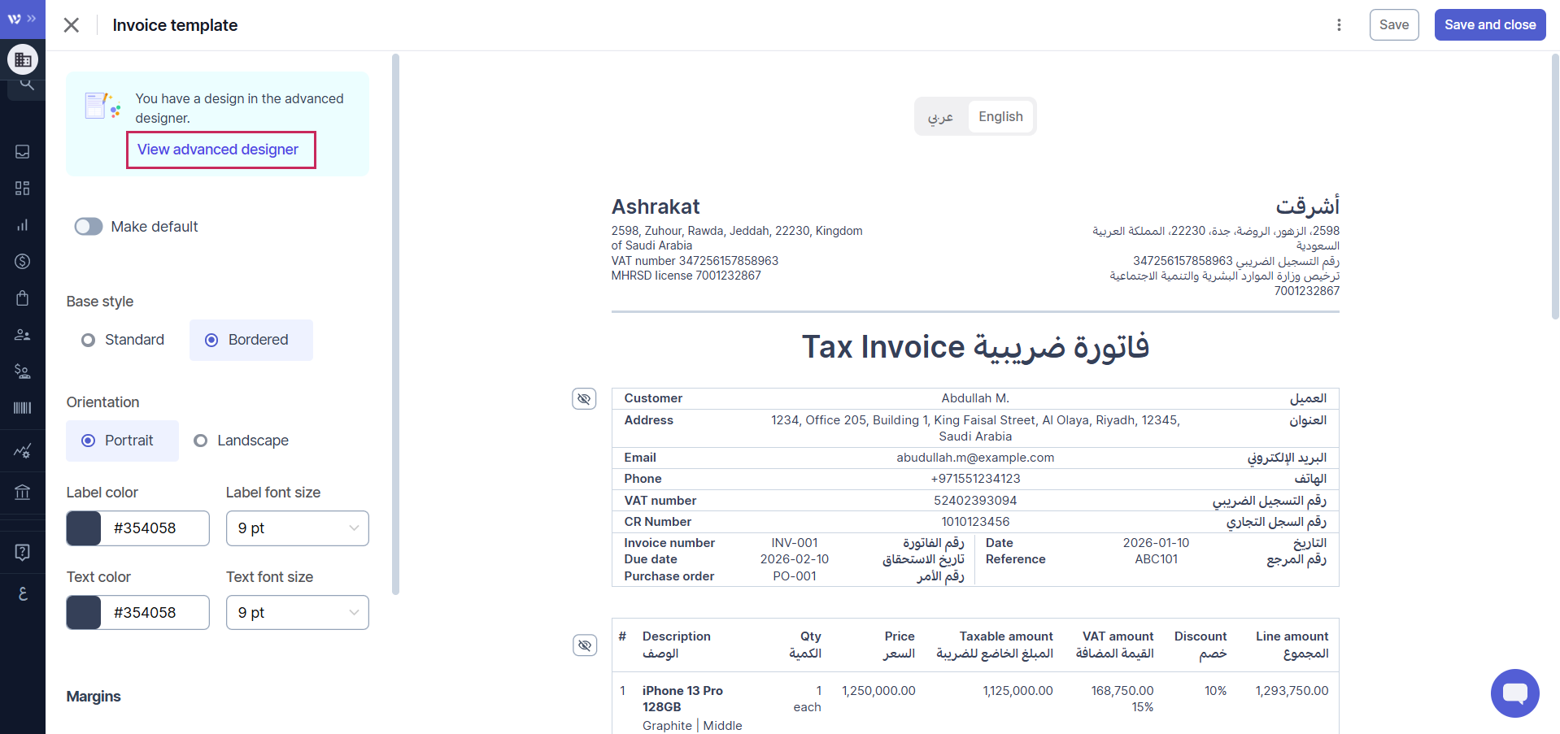
Task: Hide the line items table section
Action: point(584,645)
